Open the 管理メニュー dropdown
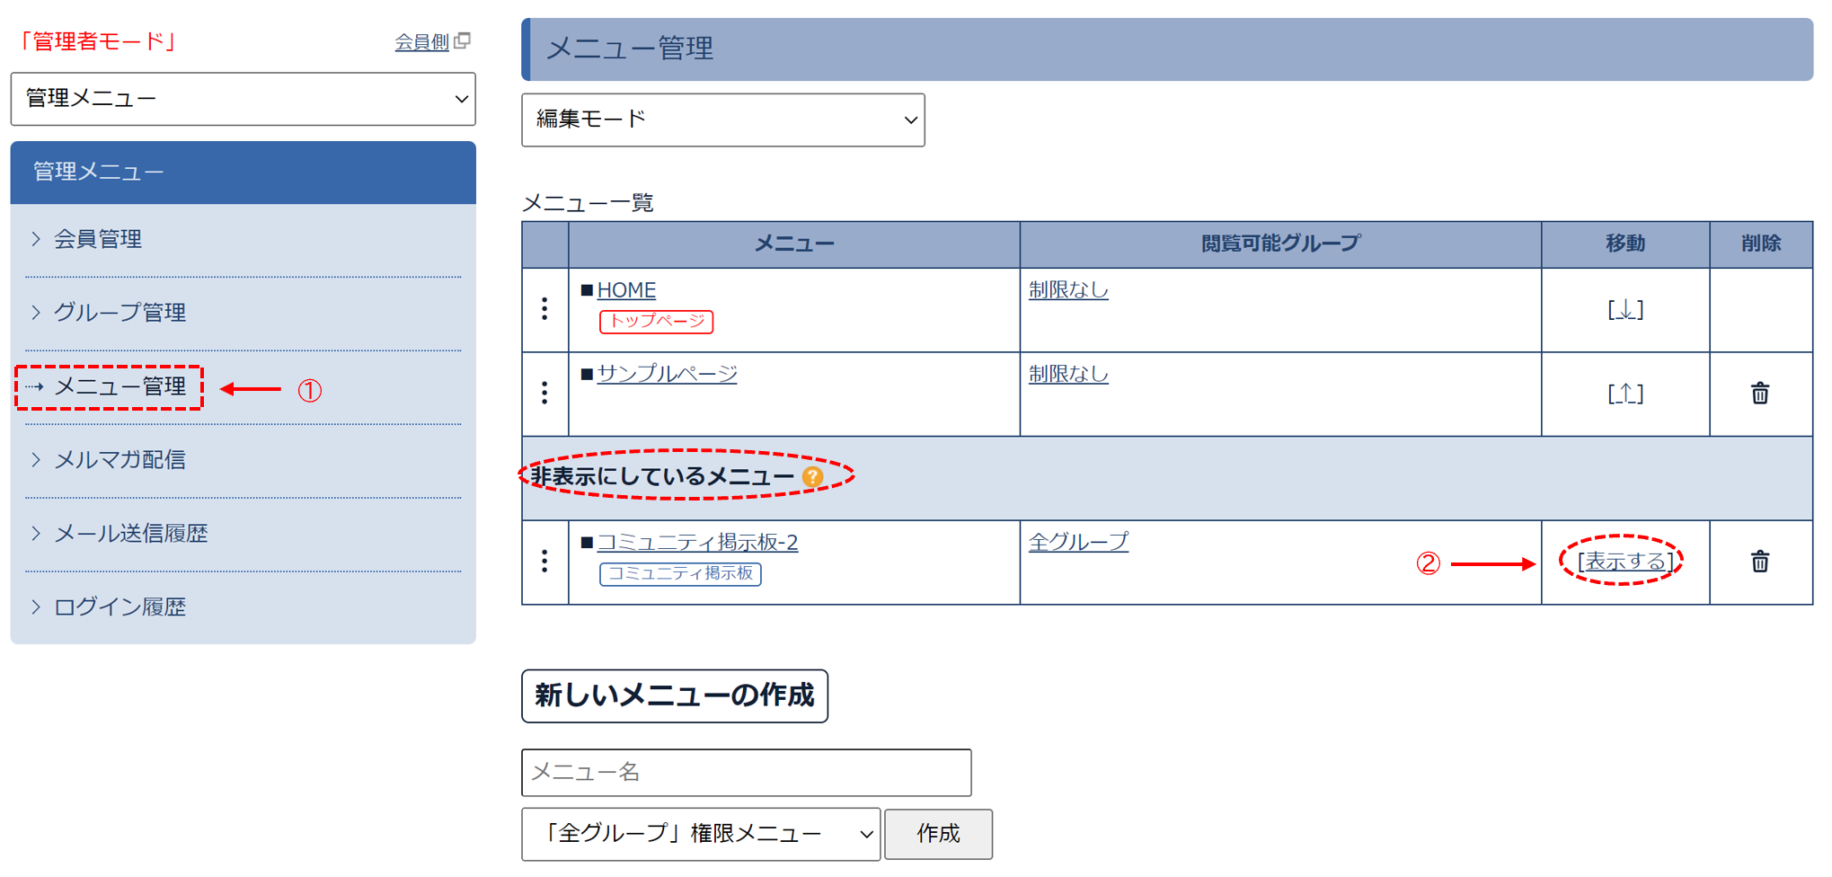 [243, 99]
